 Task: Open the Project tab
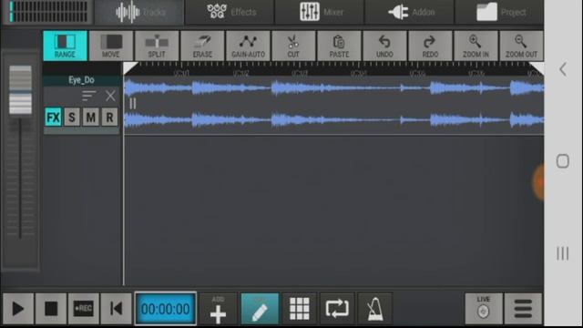pyautogui.click(x=499, y=12)
